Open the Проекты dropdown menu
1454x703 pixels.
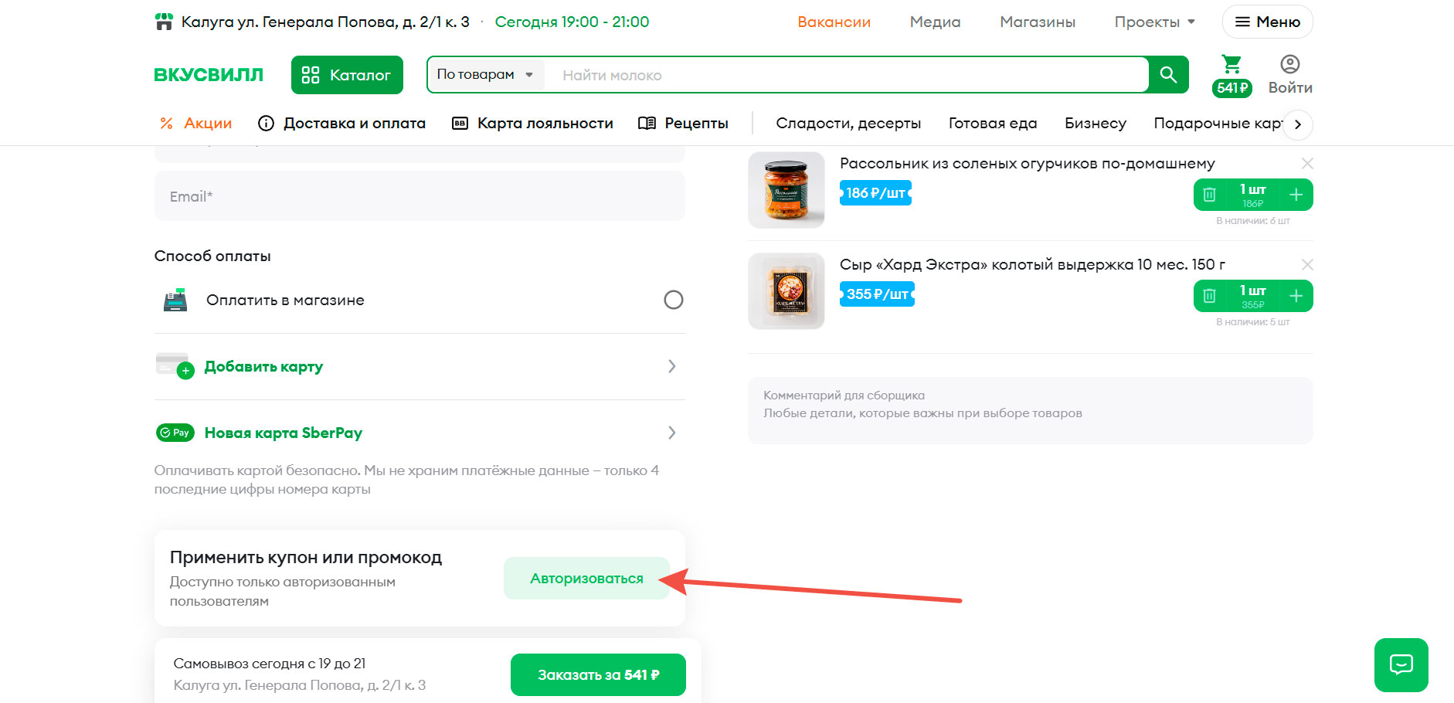[1154, 22]
